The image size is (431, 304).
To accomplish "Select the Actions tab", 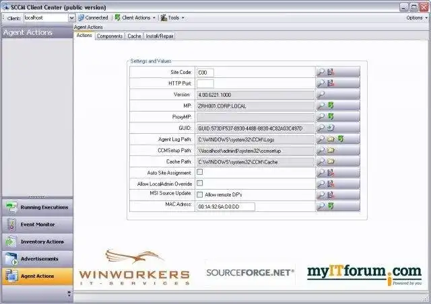I will click(x=84, y=36).
